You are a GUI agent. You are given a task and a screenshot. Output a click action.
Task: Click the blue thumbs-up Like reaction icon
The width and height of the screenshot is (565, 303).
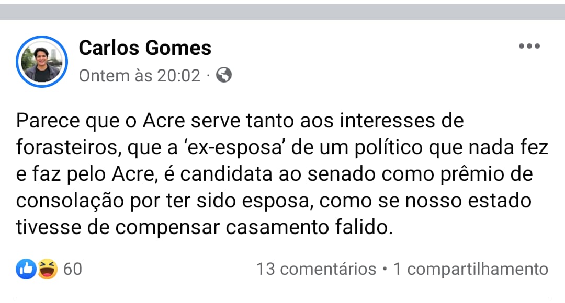tap(27, 269)
